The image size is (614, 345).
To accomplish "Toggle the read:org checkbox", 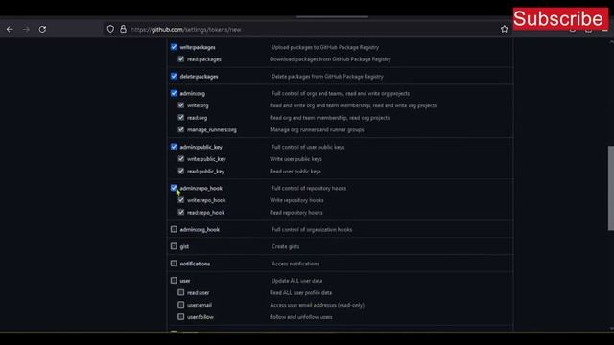I will (x=181, y=117).
